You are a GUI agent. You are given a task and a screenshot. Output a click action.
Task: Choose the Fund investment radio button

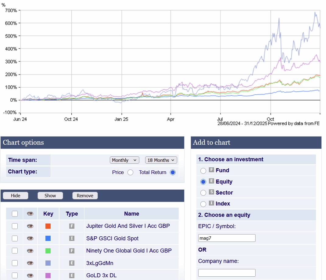pos(203,170)
